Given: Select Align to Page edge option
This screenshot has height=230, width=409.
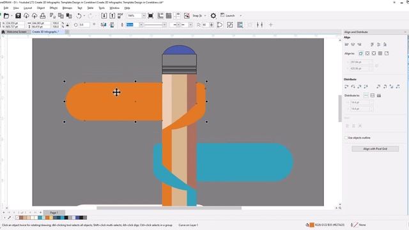Looking at the screenshot, I should [x=367, y=54].
